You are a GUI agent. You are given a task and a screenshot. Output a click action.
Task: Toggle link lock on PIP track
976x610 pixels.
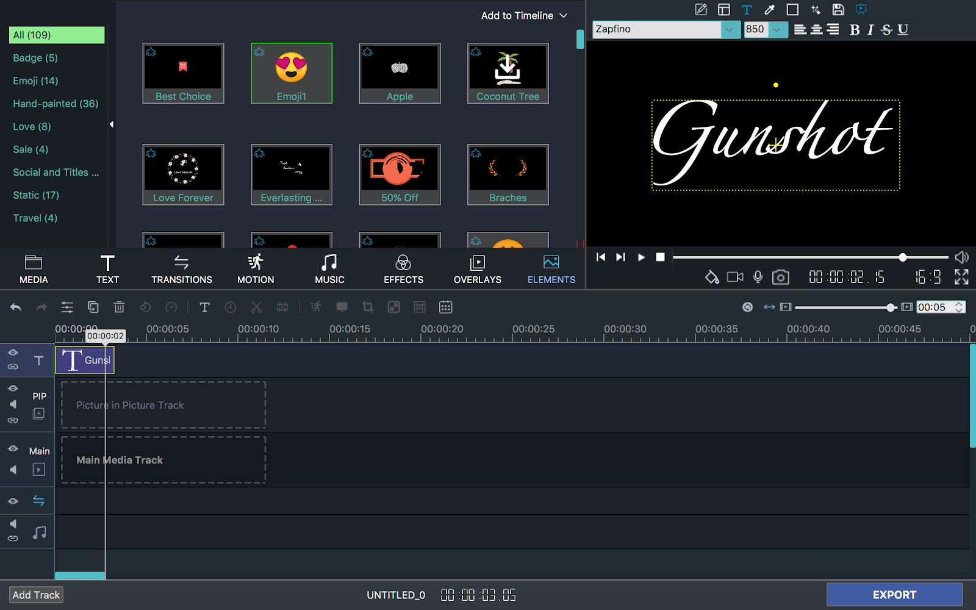tap(13, 420)
